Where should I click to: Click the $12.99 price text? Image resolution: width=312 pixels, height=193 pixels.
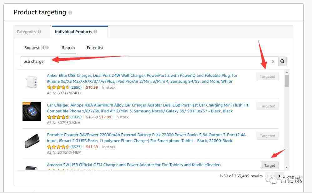pyautogui.click(x=105, y=117)
